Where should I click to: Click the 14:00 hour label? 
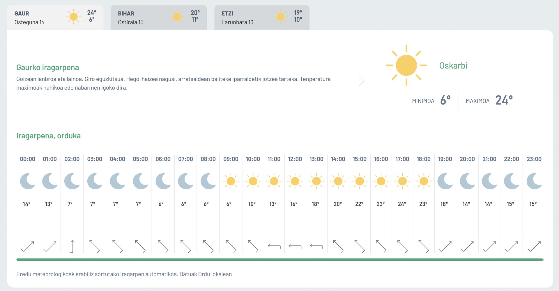tap(338, 159)
